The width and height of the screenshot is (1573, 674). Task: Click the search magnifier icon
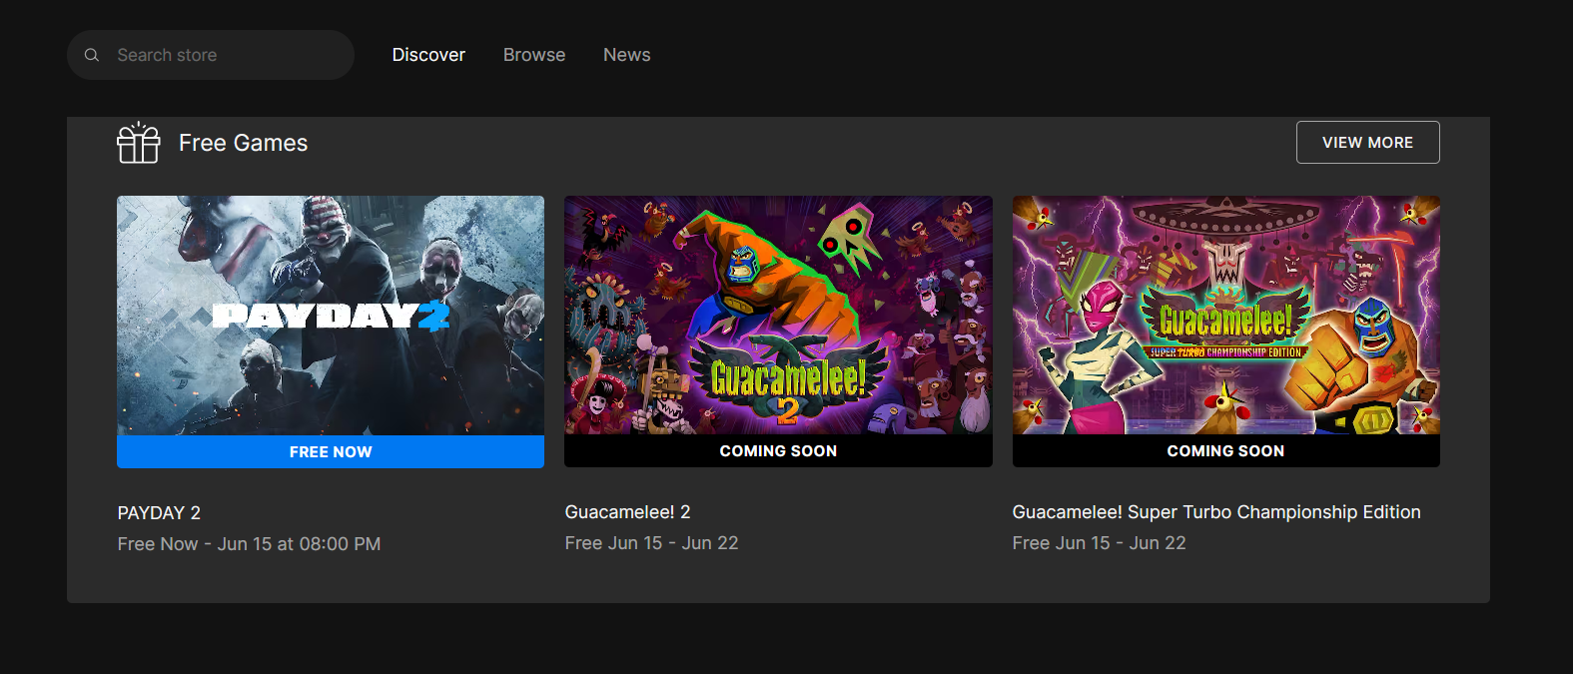92,55
